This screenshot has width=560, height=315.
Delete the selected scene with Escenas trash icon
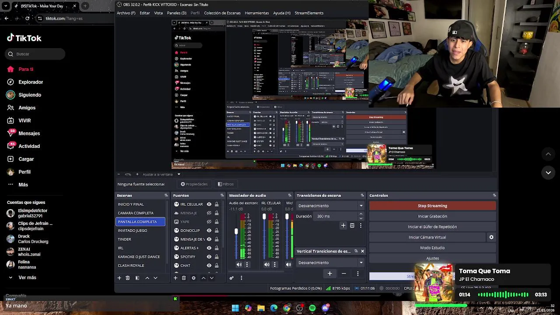[128, 278]
